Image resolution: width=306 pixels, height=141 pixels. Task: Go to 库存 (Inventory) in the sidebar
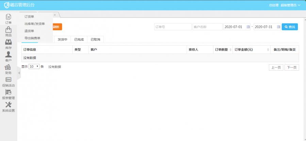[x=9, y=43]
